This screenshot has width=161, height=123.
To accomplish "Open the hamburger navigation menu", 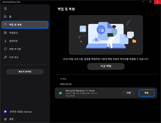I will pyautogui.click(x=5, y=9).
